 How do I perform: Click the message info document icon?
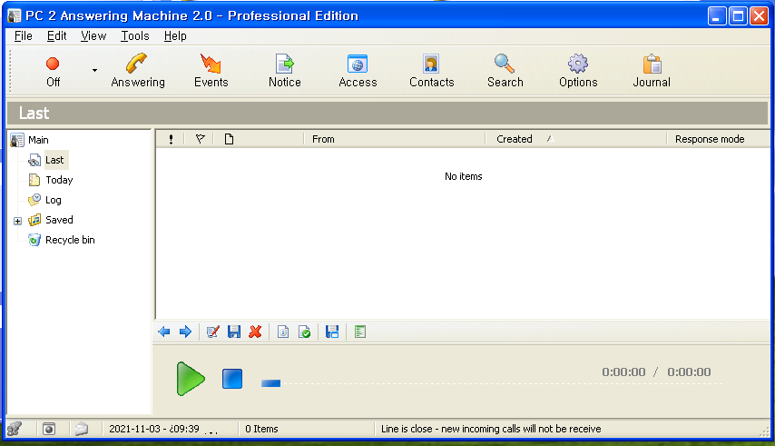(x=283, y=332)
